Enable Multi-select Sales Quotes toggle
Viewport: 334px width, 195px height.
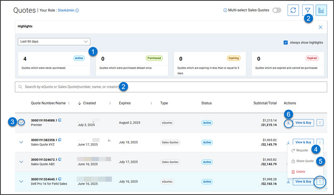[277, 10]
